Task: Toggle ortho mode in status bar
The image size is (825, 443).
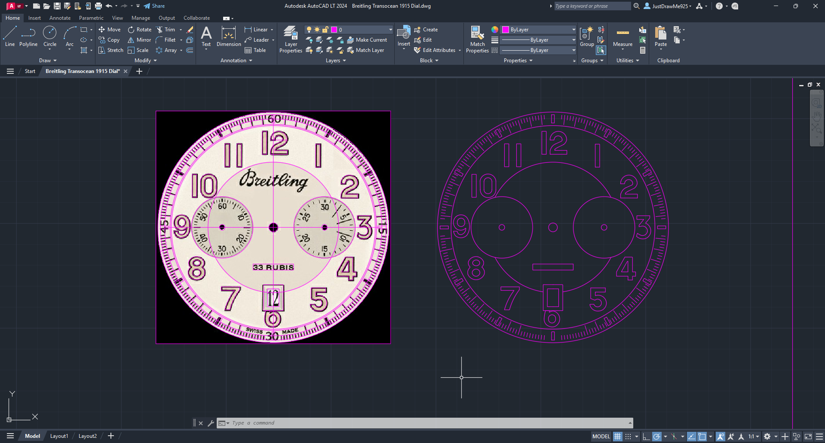Action: pos(646,437)
